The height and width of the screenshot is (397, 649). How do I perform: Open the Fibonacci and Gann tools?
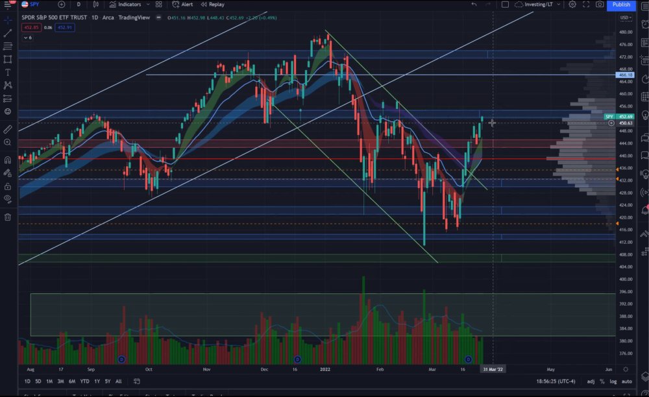point(8,46)
